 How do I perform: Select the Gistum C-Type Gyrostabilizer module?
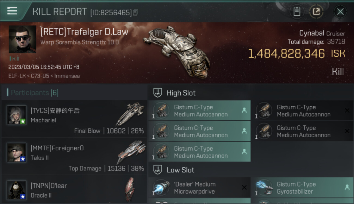pyautogui.click(x=303, y=188)
